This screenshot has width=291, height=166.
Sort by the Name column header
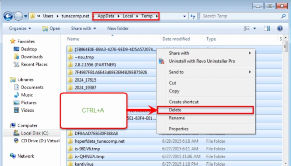pyautogui.click(x=73, y=39)
